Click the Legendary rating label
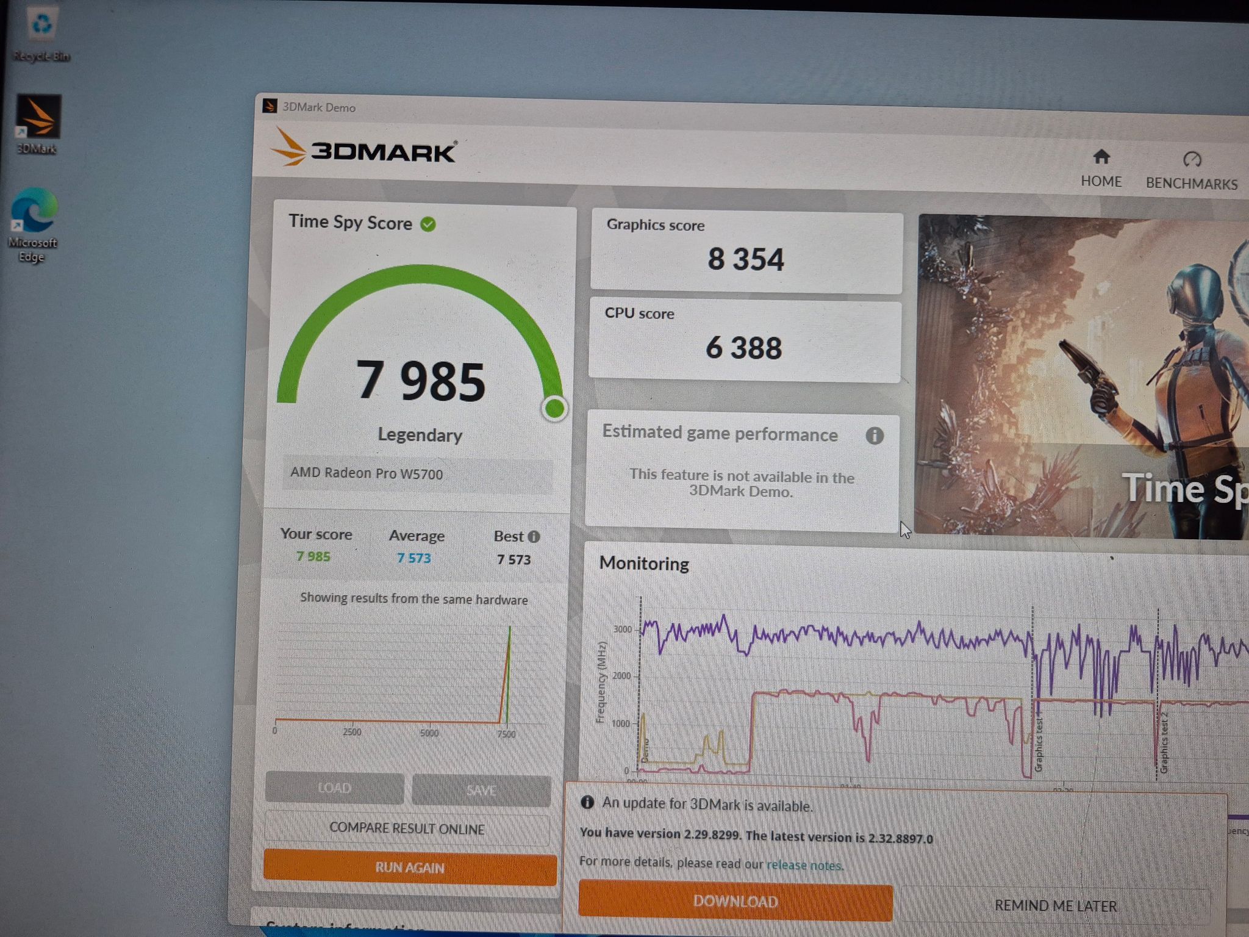The image size is (1249, 937). [x=420, y=435]
